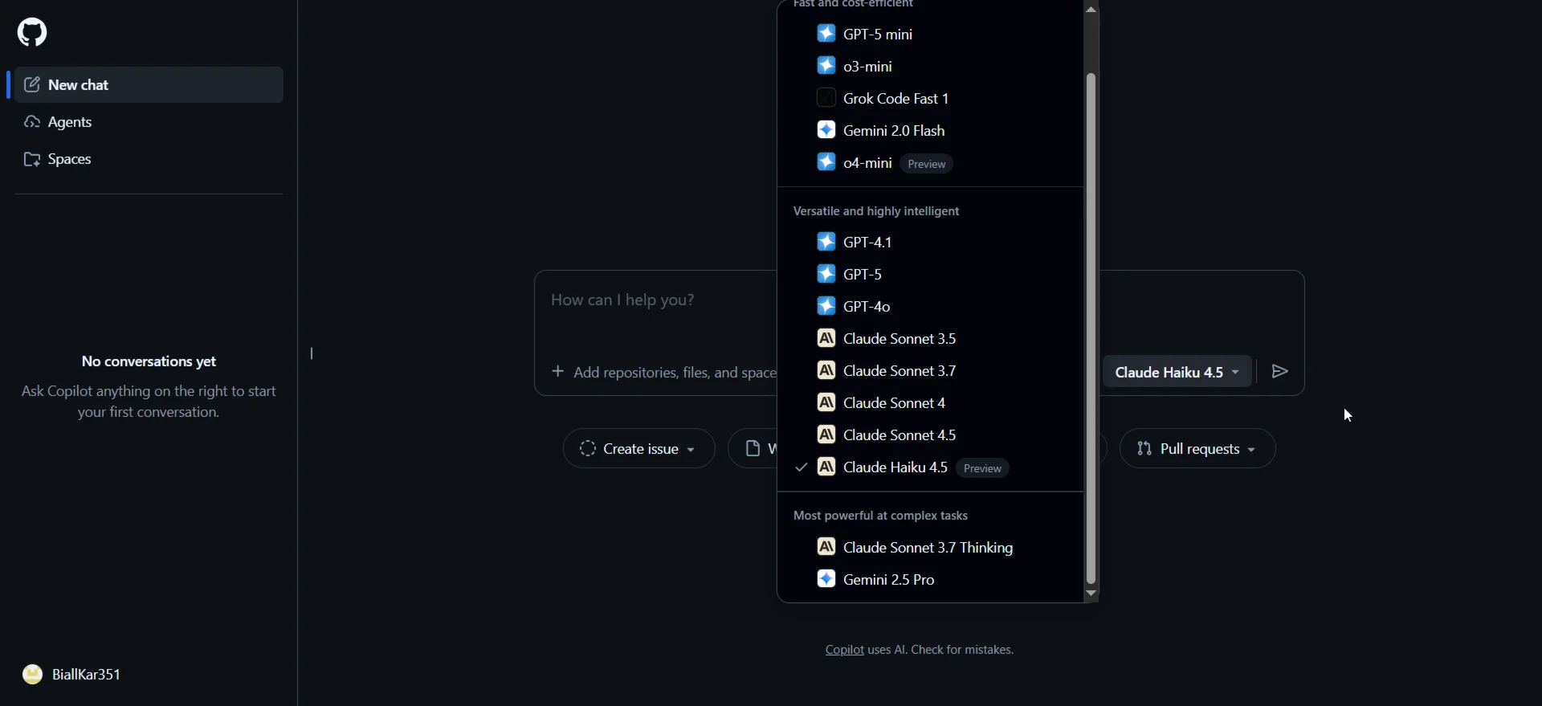The image size is (1542, 706).
Task: Click the checked Claude Haiku 4.5 entry
Action: click(x=930, y=467)
